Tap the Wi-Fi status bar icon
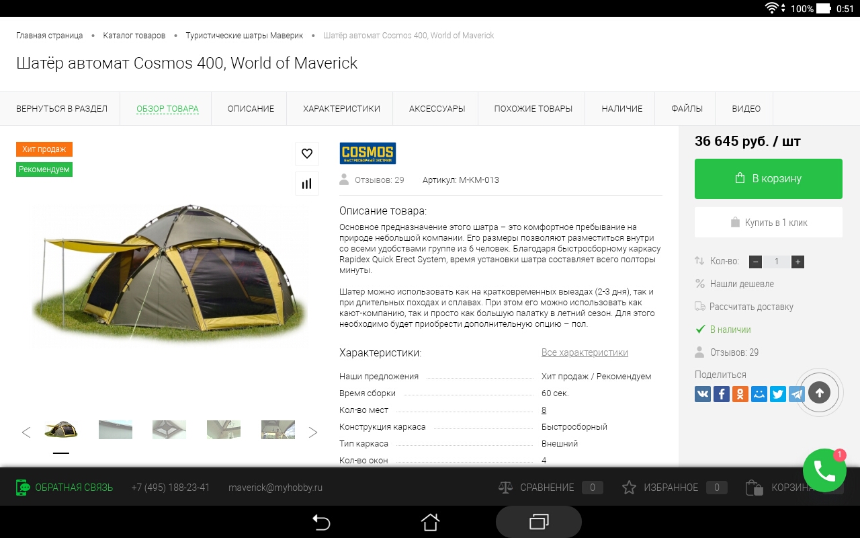The width and height of the screenshot is (860, 538). [772, 8]
